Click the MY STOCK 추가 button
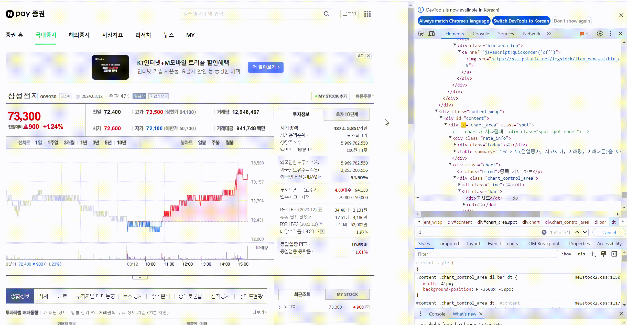Viewport: 627px width, 325px height. (331, 96)
